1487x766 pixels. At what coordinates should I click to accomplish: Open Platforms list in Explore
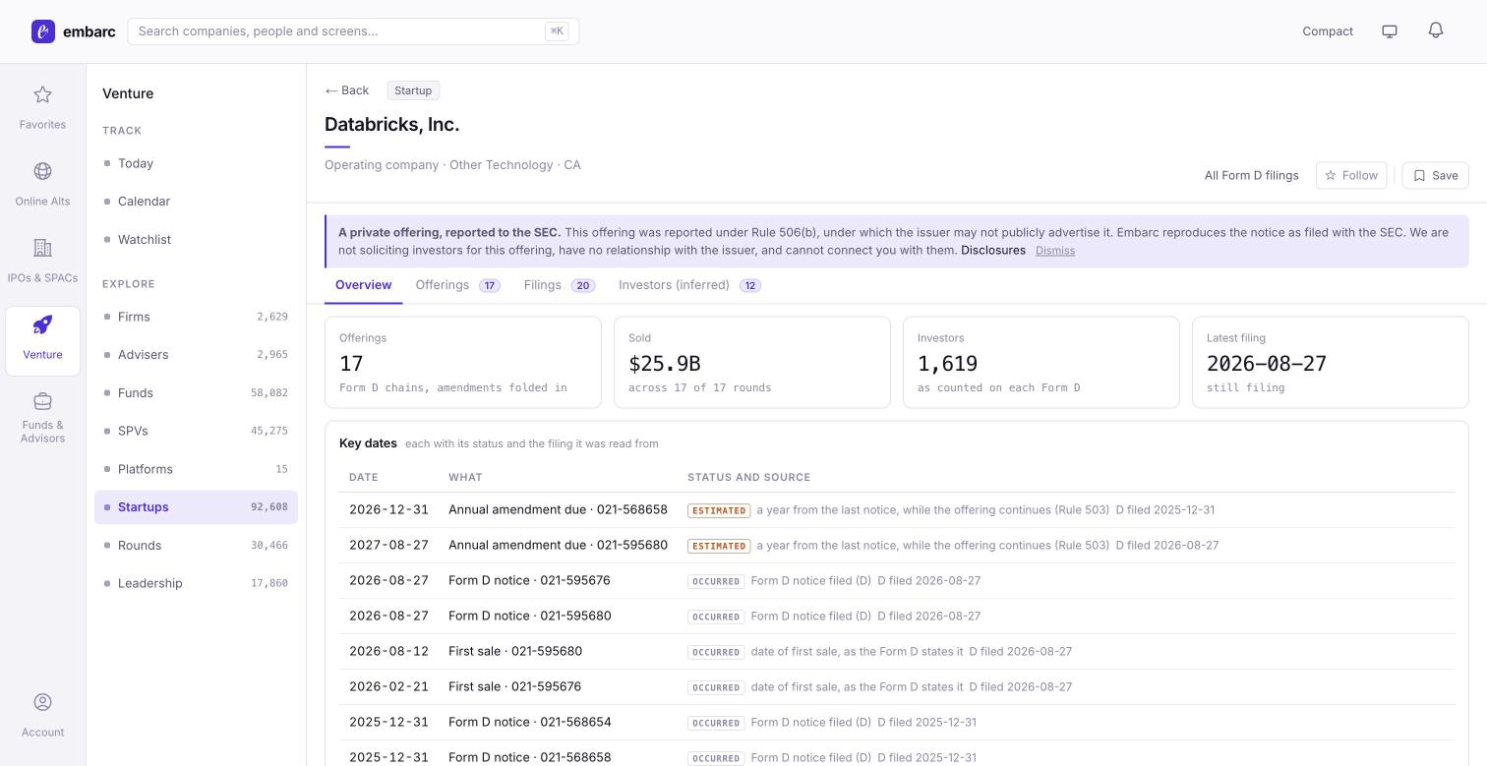(x=196, y=469)
